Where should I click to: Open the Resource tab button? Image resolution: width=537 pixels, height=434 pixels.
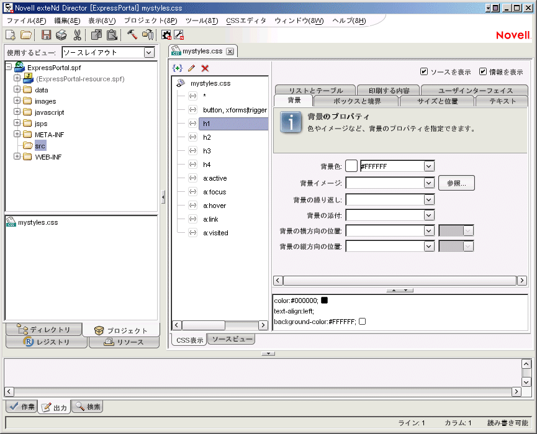(x=124, y=342)
